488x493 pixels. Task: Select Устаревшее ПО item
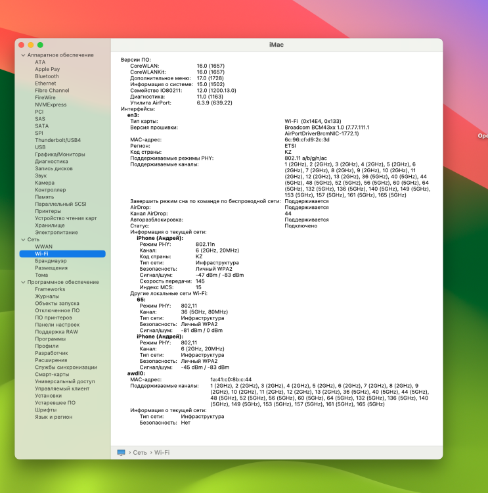pos(55,403)
